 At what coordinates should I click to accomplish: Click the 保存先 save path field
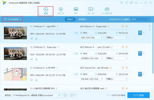(x=35, y=95)
